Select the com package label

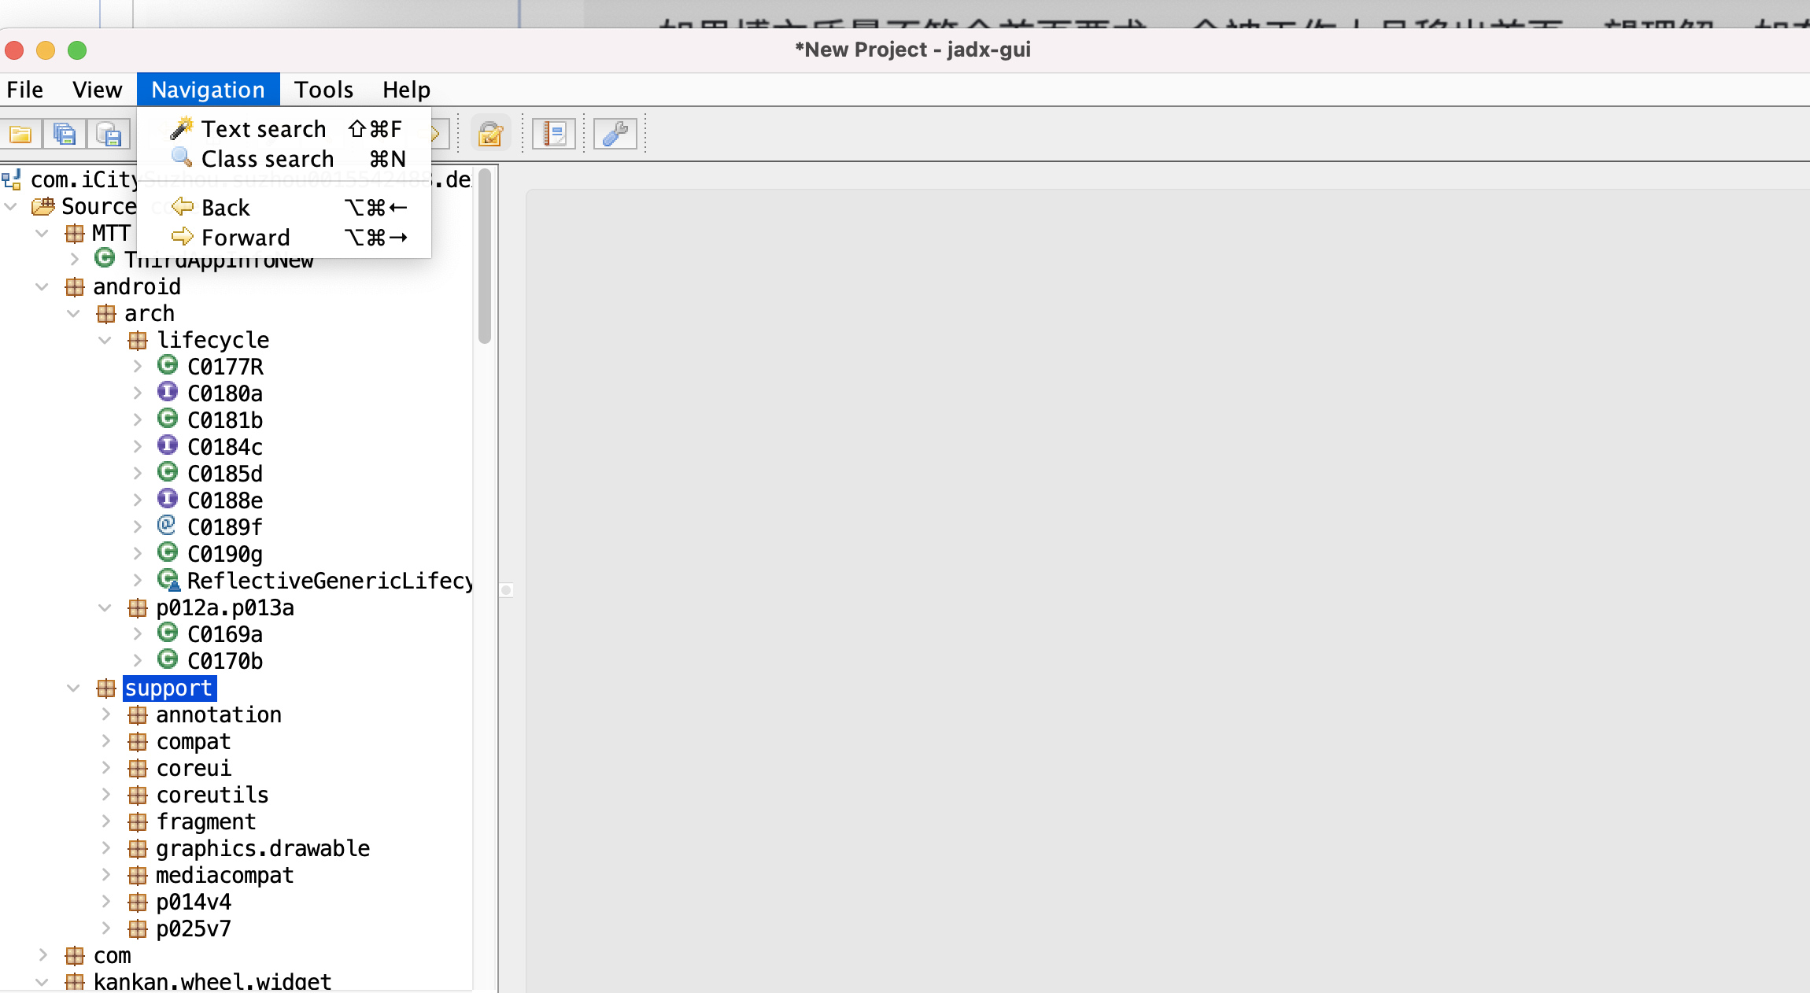113,955
